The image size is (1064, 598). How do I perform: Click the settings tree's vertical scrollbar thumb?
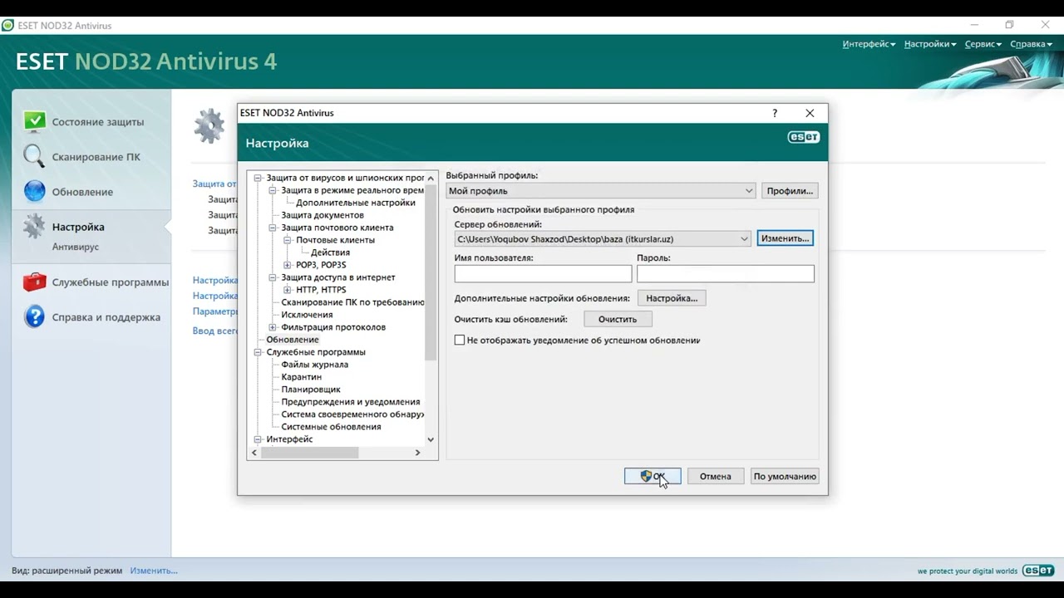point(431,273)
